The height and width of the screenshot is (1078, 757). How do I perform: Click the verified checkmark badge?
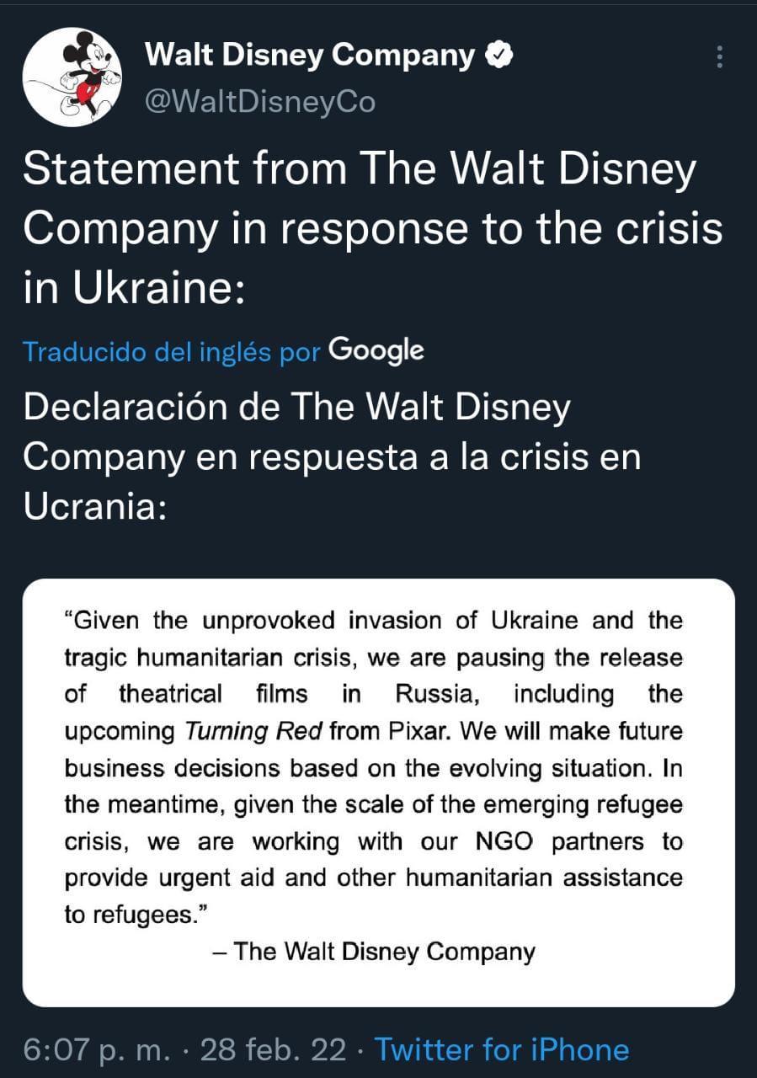[x=499, y=56]
